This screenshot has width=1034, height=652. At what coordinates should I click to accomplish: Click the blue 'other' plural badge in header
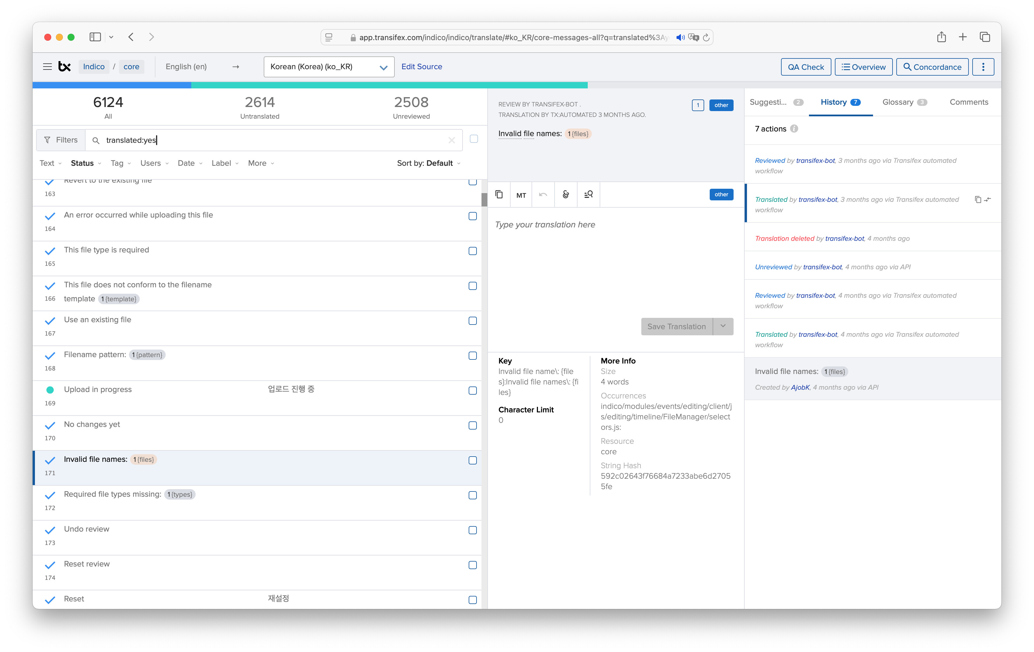pyautogui.click(x=721, y=105)
